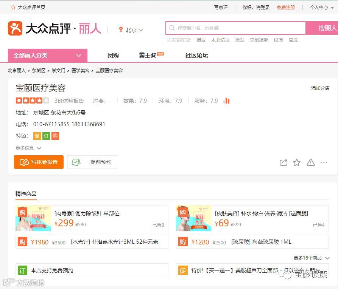Click hot search term 纹眉
The image size is (338, 289).
(x=278, y=40)
